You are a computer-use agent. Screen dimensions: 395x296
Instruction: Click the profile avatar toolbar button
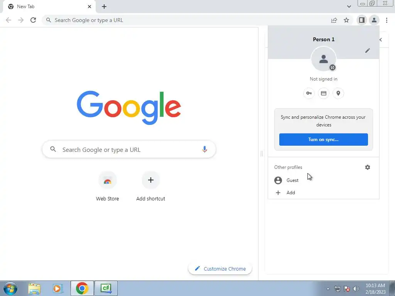coord(374,20)
